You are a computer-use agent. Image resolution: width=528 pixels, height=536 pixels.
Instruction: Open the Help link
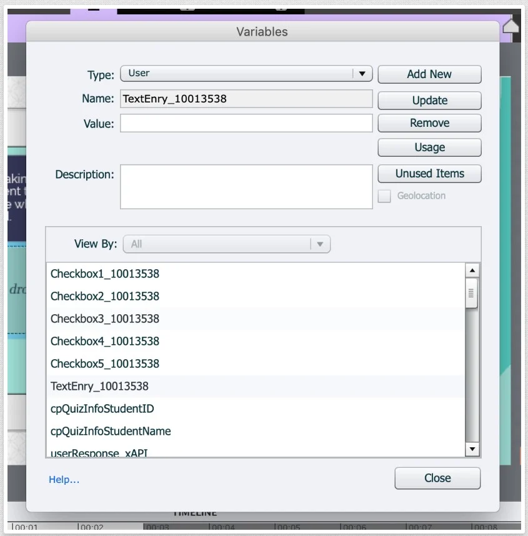click(64, 480)
